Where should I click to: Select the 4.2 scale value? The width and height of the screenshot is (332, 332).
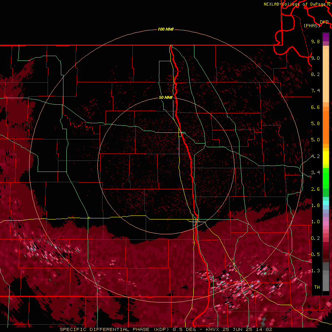[x=315, y=156]
